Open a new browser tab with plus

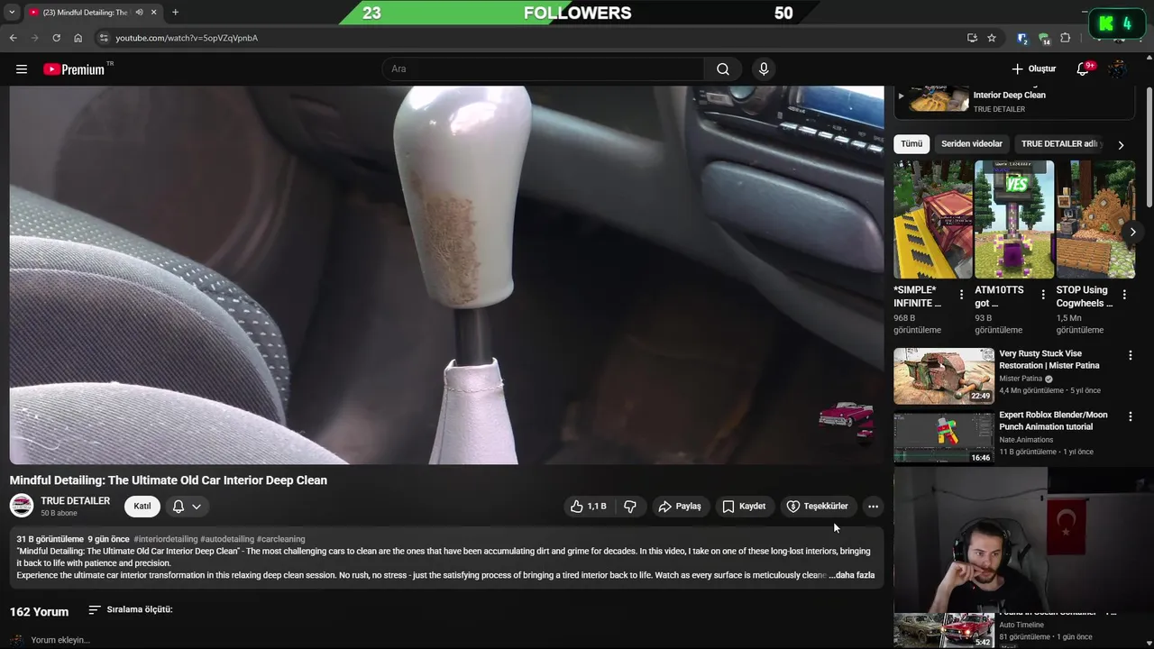point(175,13)
